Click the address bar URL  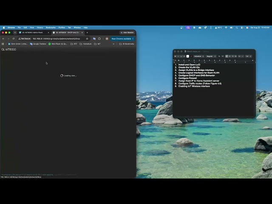click(x=57, y=39)
